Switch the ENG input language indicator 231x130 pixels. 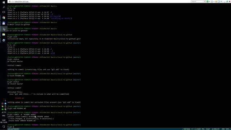(4, 116)
